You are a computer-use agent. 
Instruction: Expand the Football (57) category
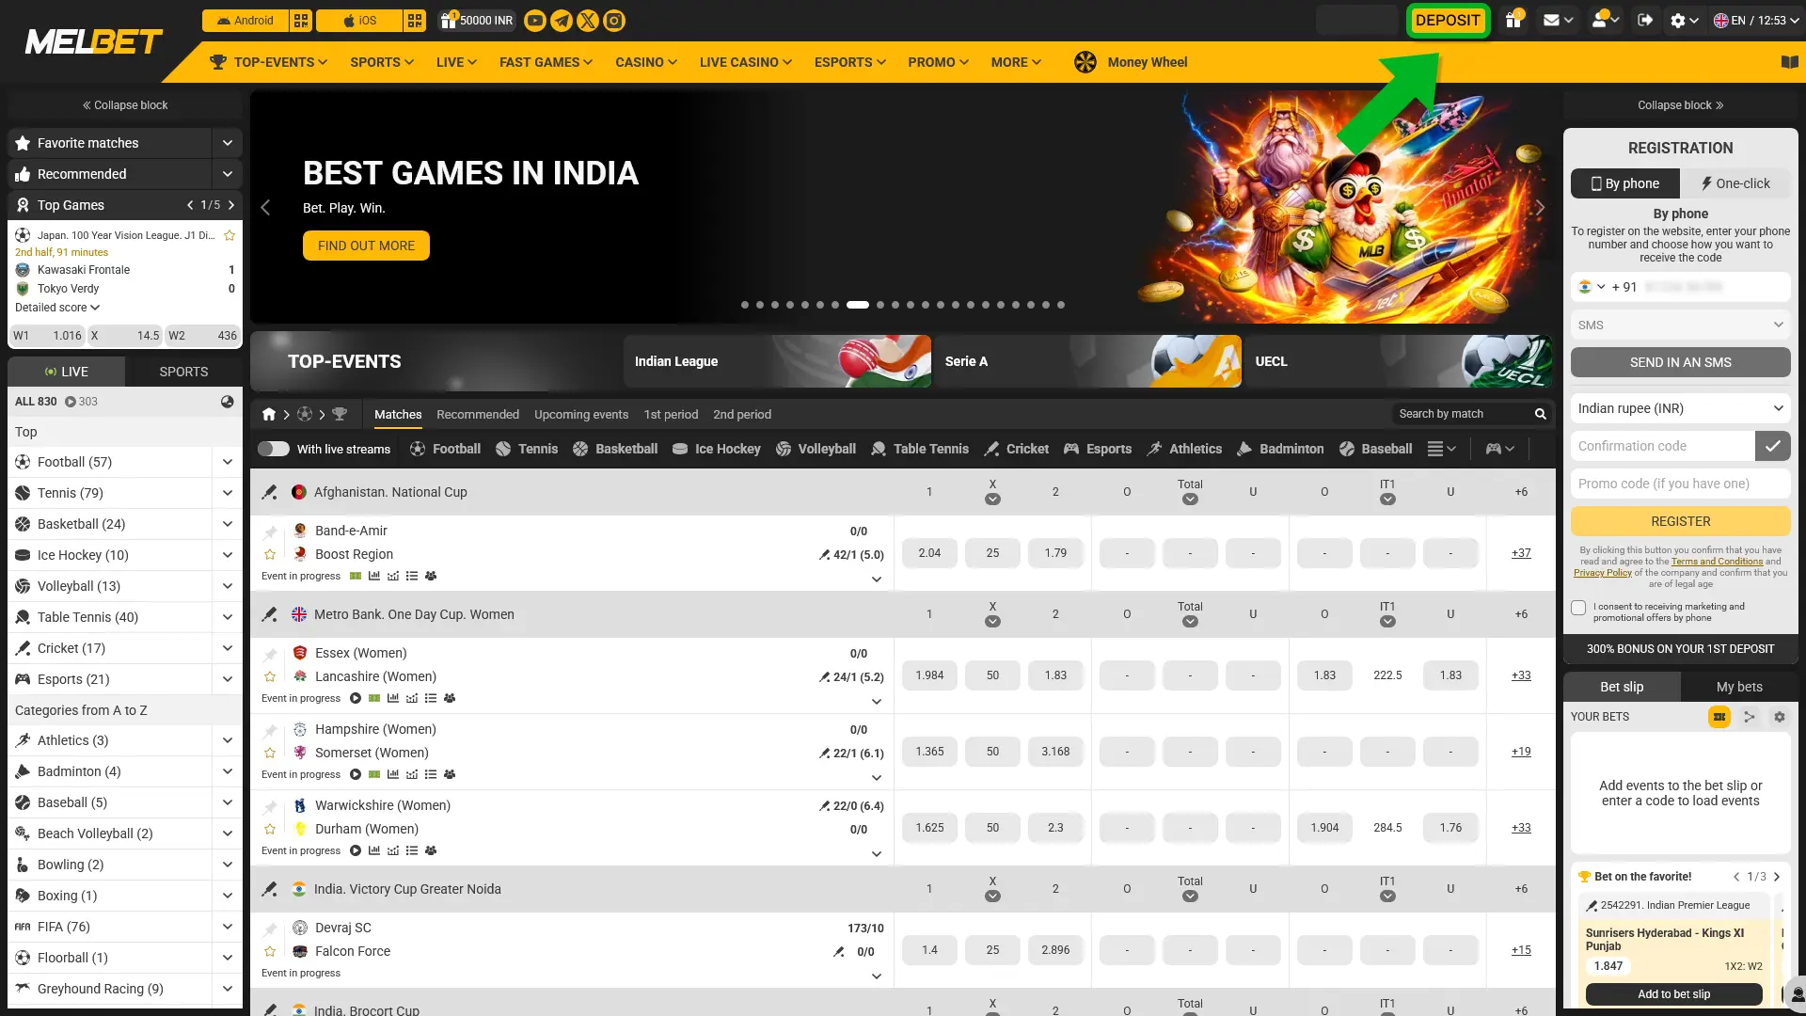[228, 462]
